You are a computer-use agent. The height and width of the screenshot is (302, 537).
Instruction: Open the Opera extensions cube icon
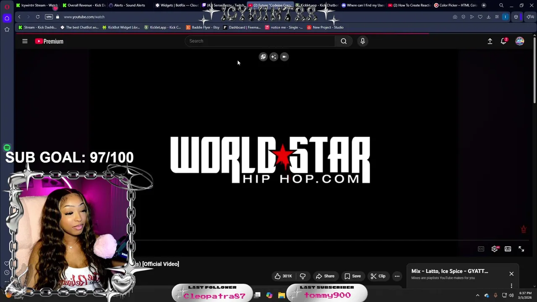tap(516, 17)
